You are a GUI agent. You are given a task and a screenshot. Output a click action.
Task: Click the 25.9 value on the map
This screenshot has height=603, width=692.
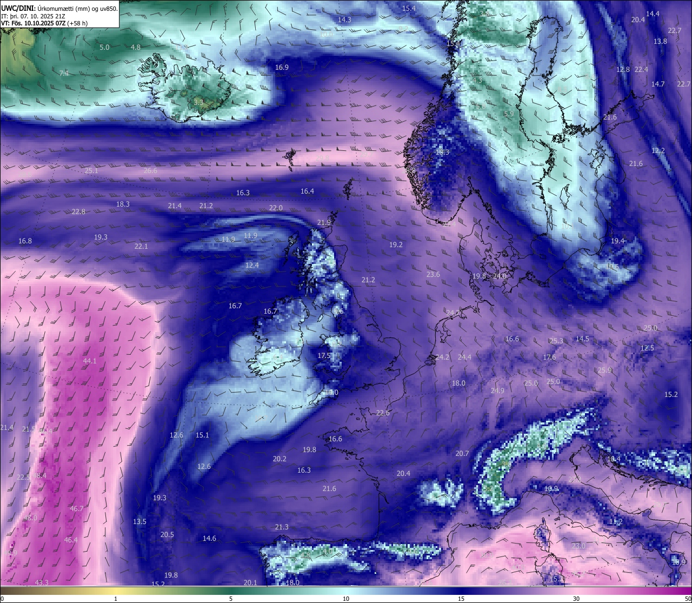click(x=604, y=370)
